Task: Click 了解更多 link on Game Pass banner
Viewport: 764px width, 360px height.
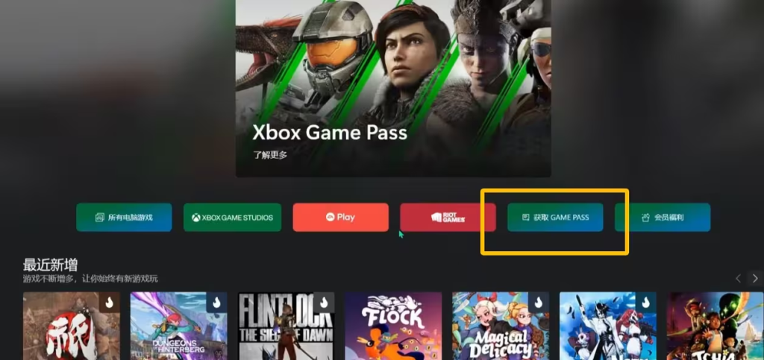Action: click(x=270, y=155)
